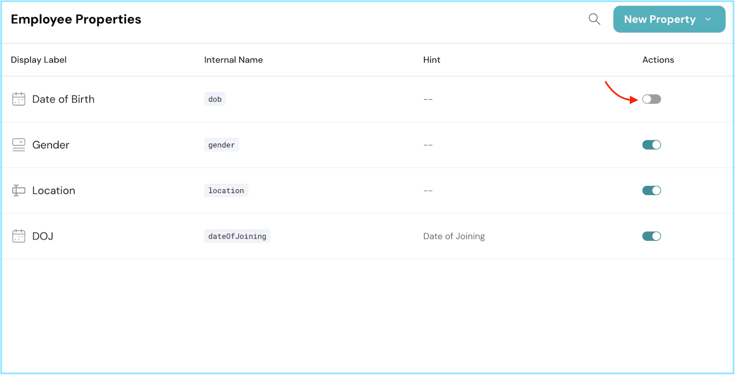
Task: Click the Date of Joining hint text
Action: 453,236
